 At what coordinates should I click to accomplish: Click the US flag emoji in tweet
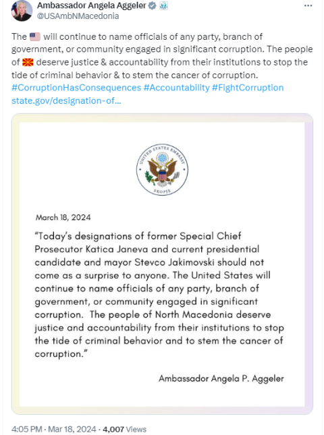click(x=35, y=36)
